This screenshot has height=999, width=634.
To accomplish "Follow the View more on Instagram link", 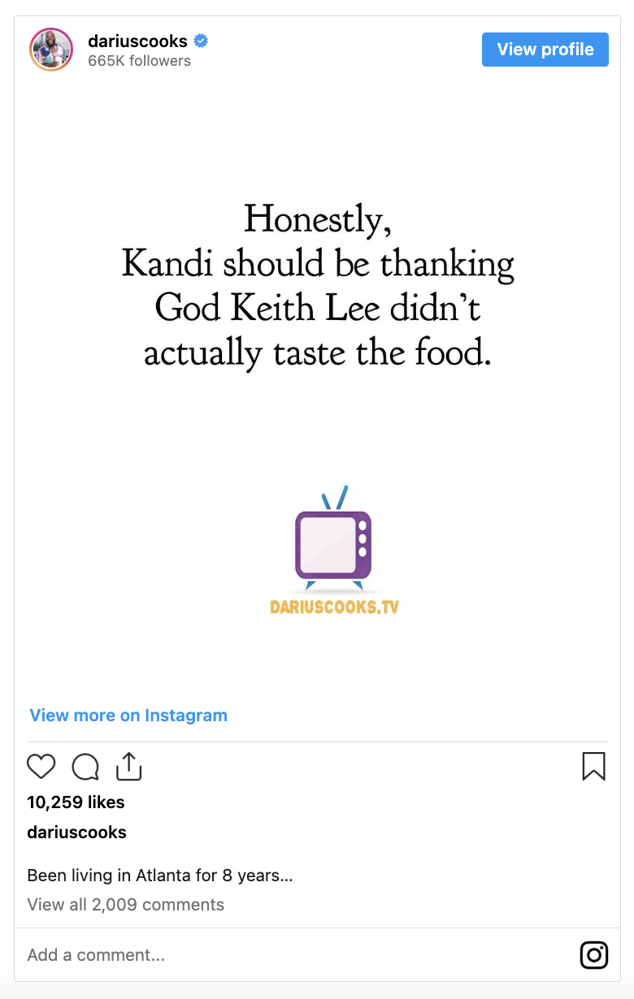I will 128,716.
